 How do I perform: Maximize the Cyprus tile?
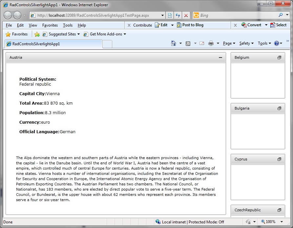pyautogui.click(x=279, y=159)
